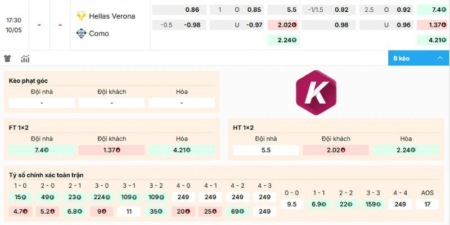Screen dimensions: 450x225
Task: Bet reverse score under 2-0 at 5.2
Action: (48, 211)
